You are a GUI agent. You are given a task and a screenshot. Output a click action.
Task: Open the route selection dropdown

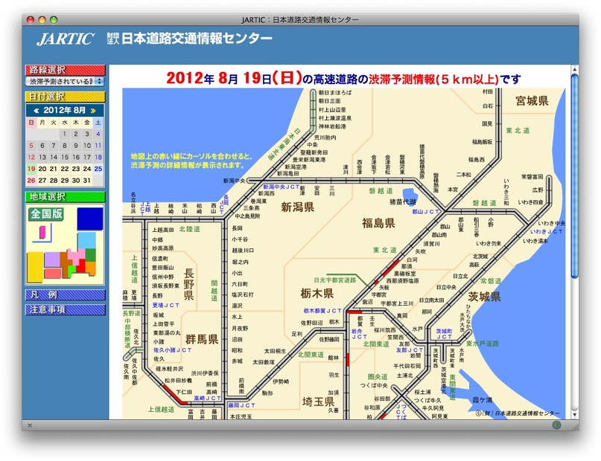click(x=65, y=81)
